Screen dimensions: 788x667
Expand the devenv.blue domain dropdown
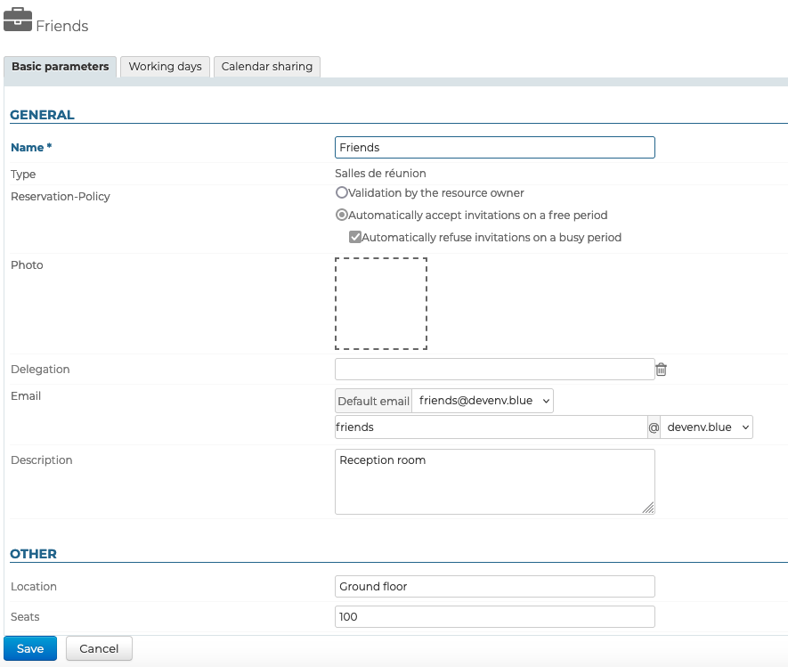[707, 427]
